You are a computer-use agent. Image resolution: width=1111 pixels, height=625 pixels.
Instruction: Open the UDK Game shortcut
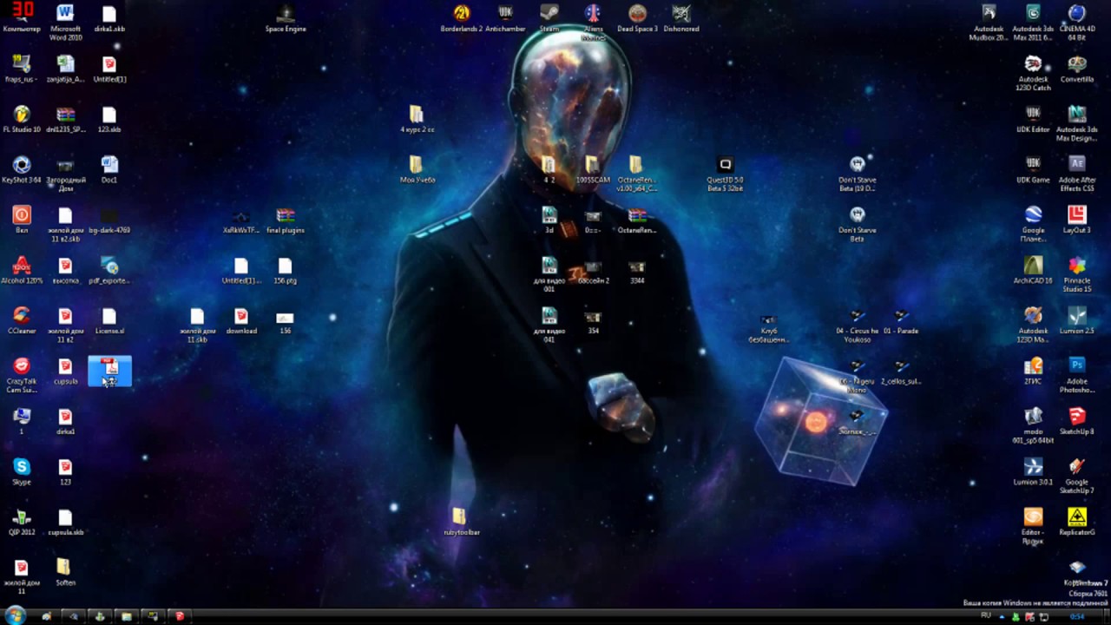[x=1033, y=168]
